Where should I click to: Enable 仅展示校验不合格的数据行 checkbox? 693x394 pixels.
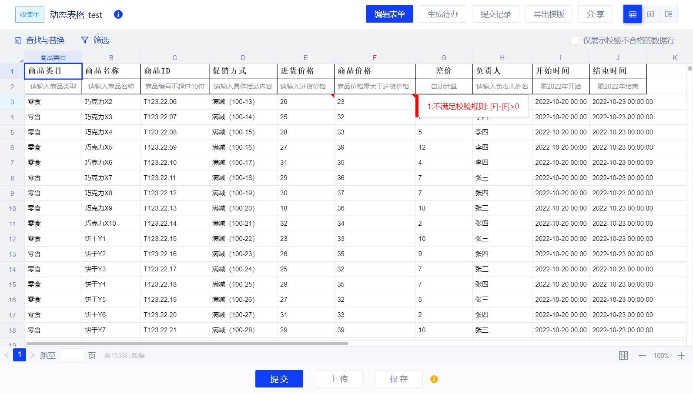click(574, 40)
